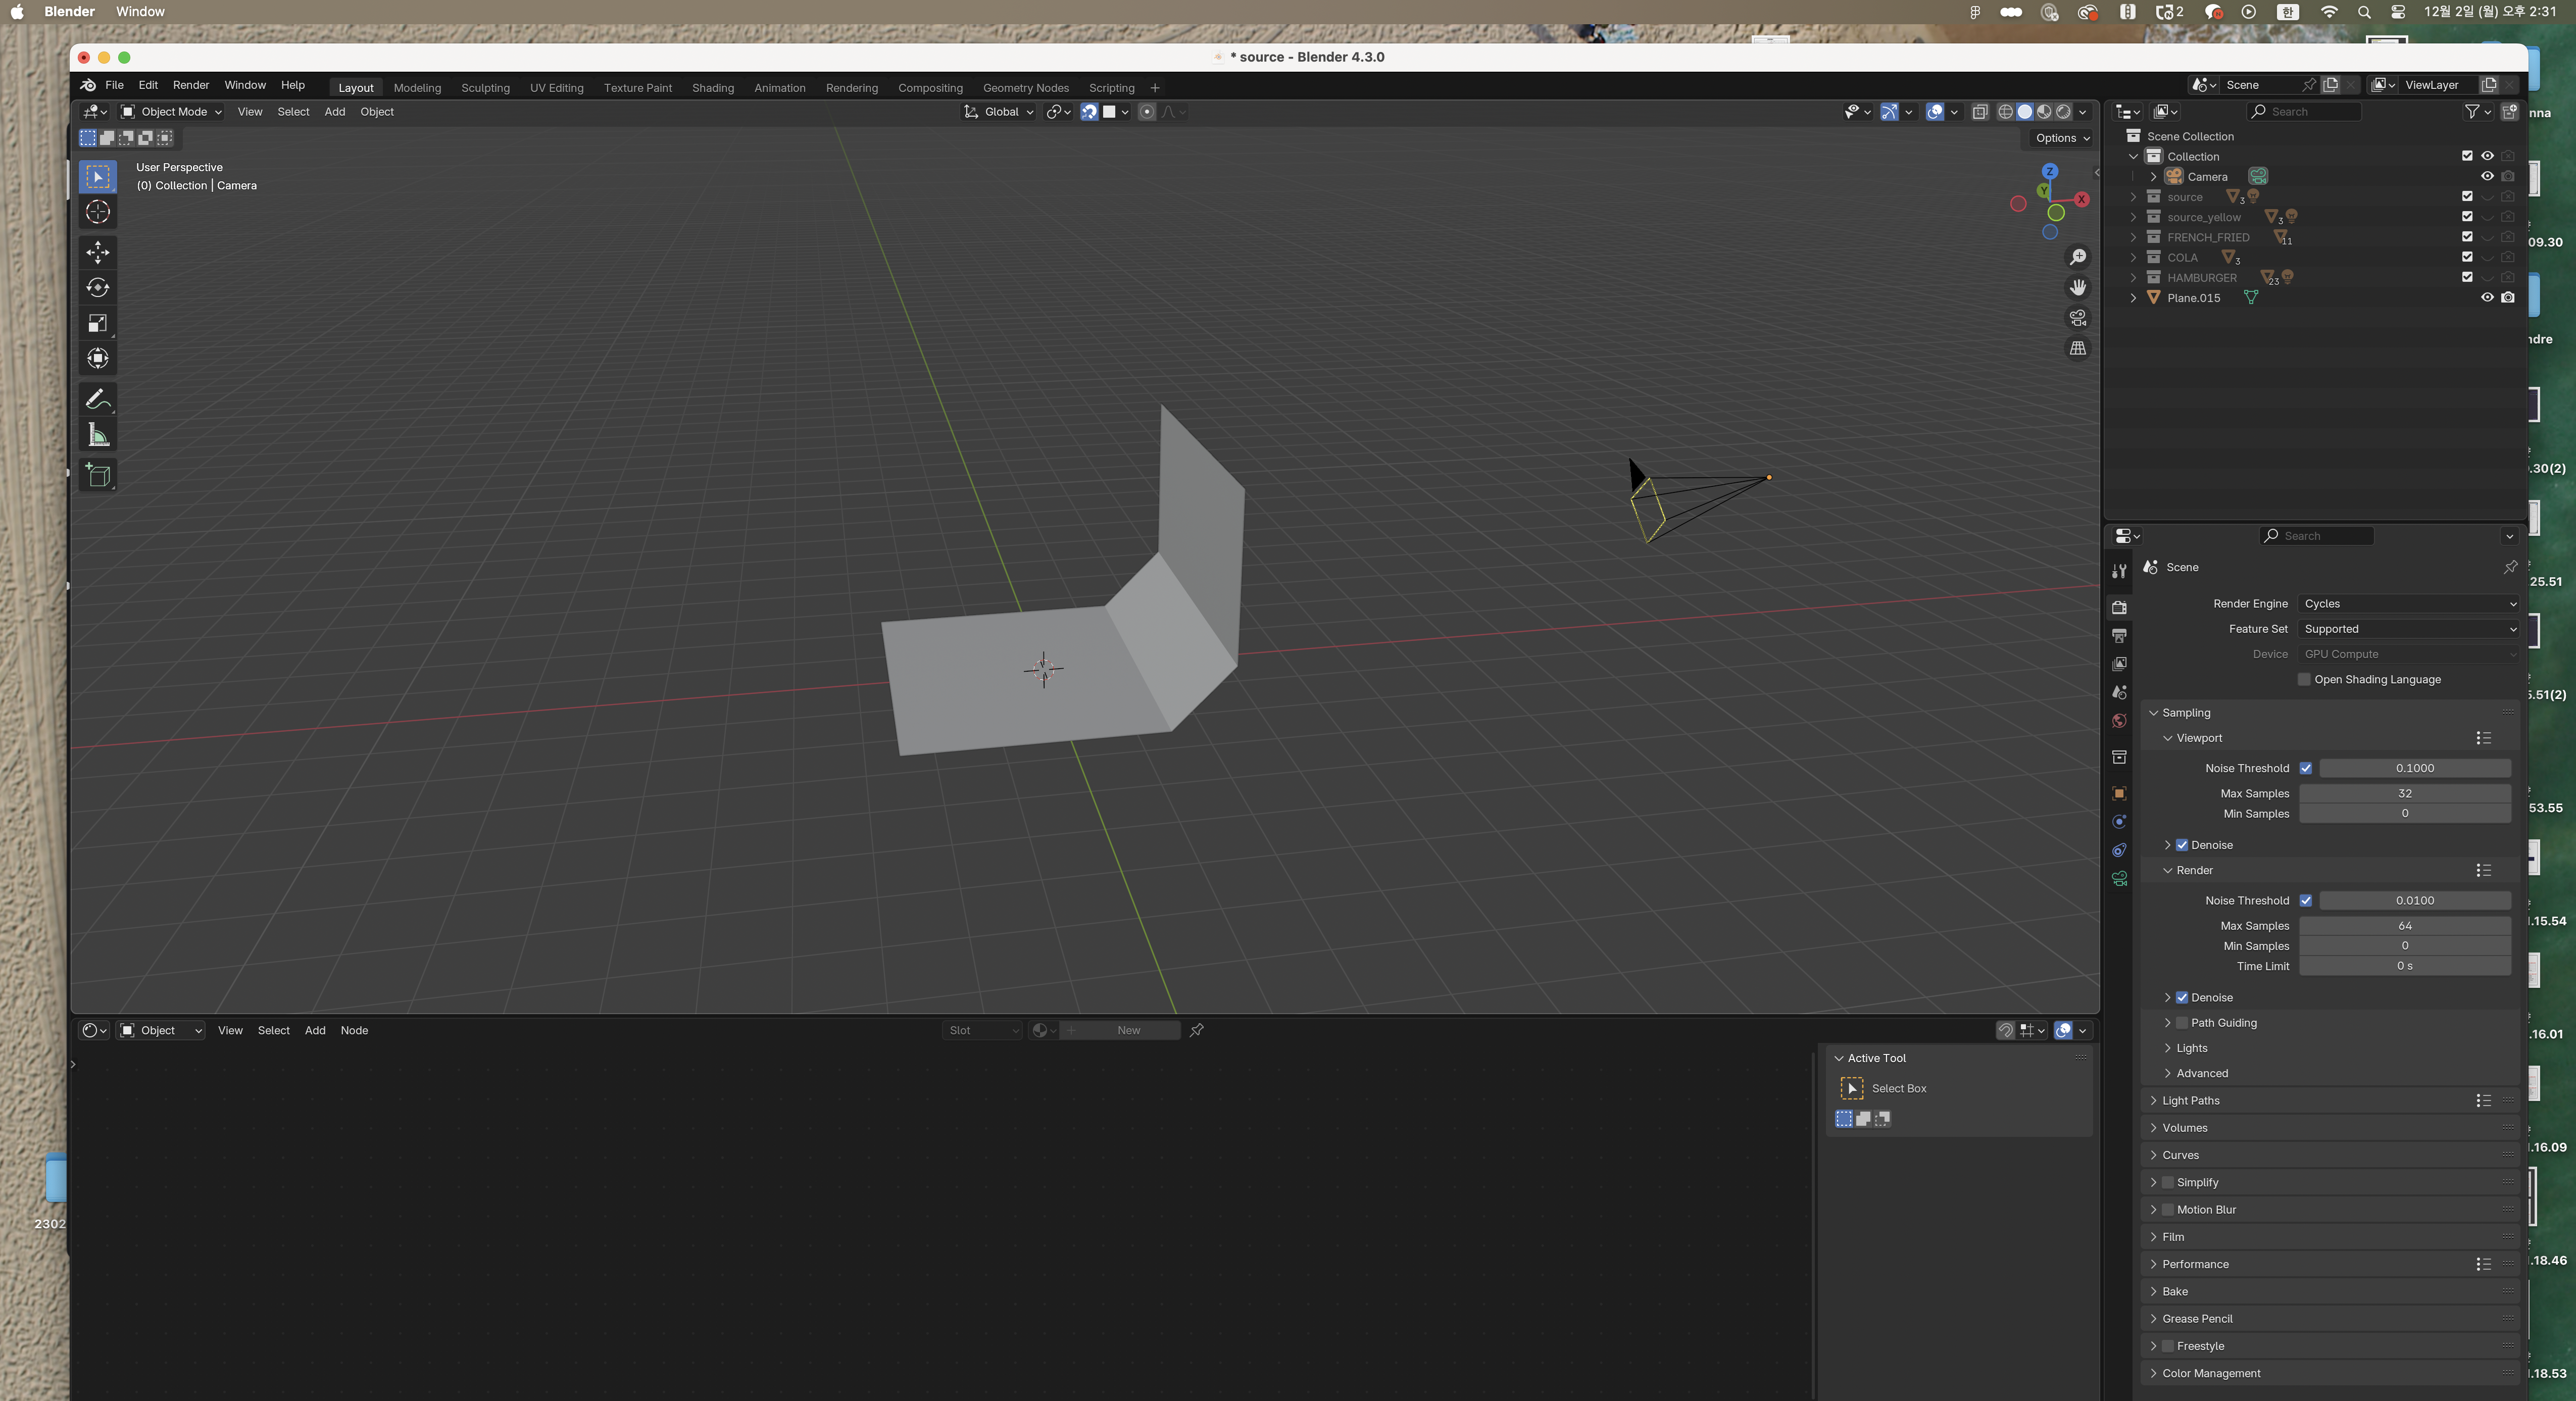Collapse the Sampling panel
2576x1401 pixels.
pos(2185,713)
